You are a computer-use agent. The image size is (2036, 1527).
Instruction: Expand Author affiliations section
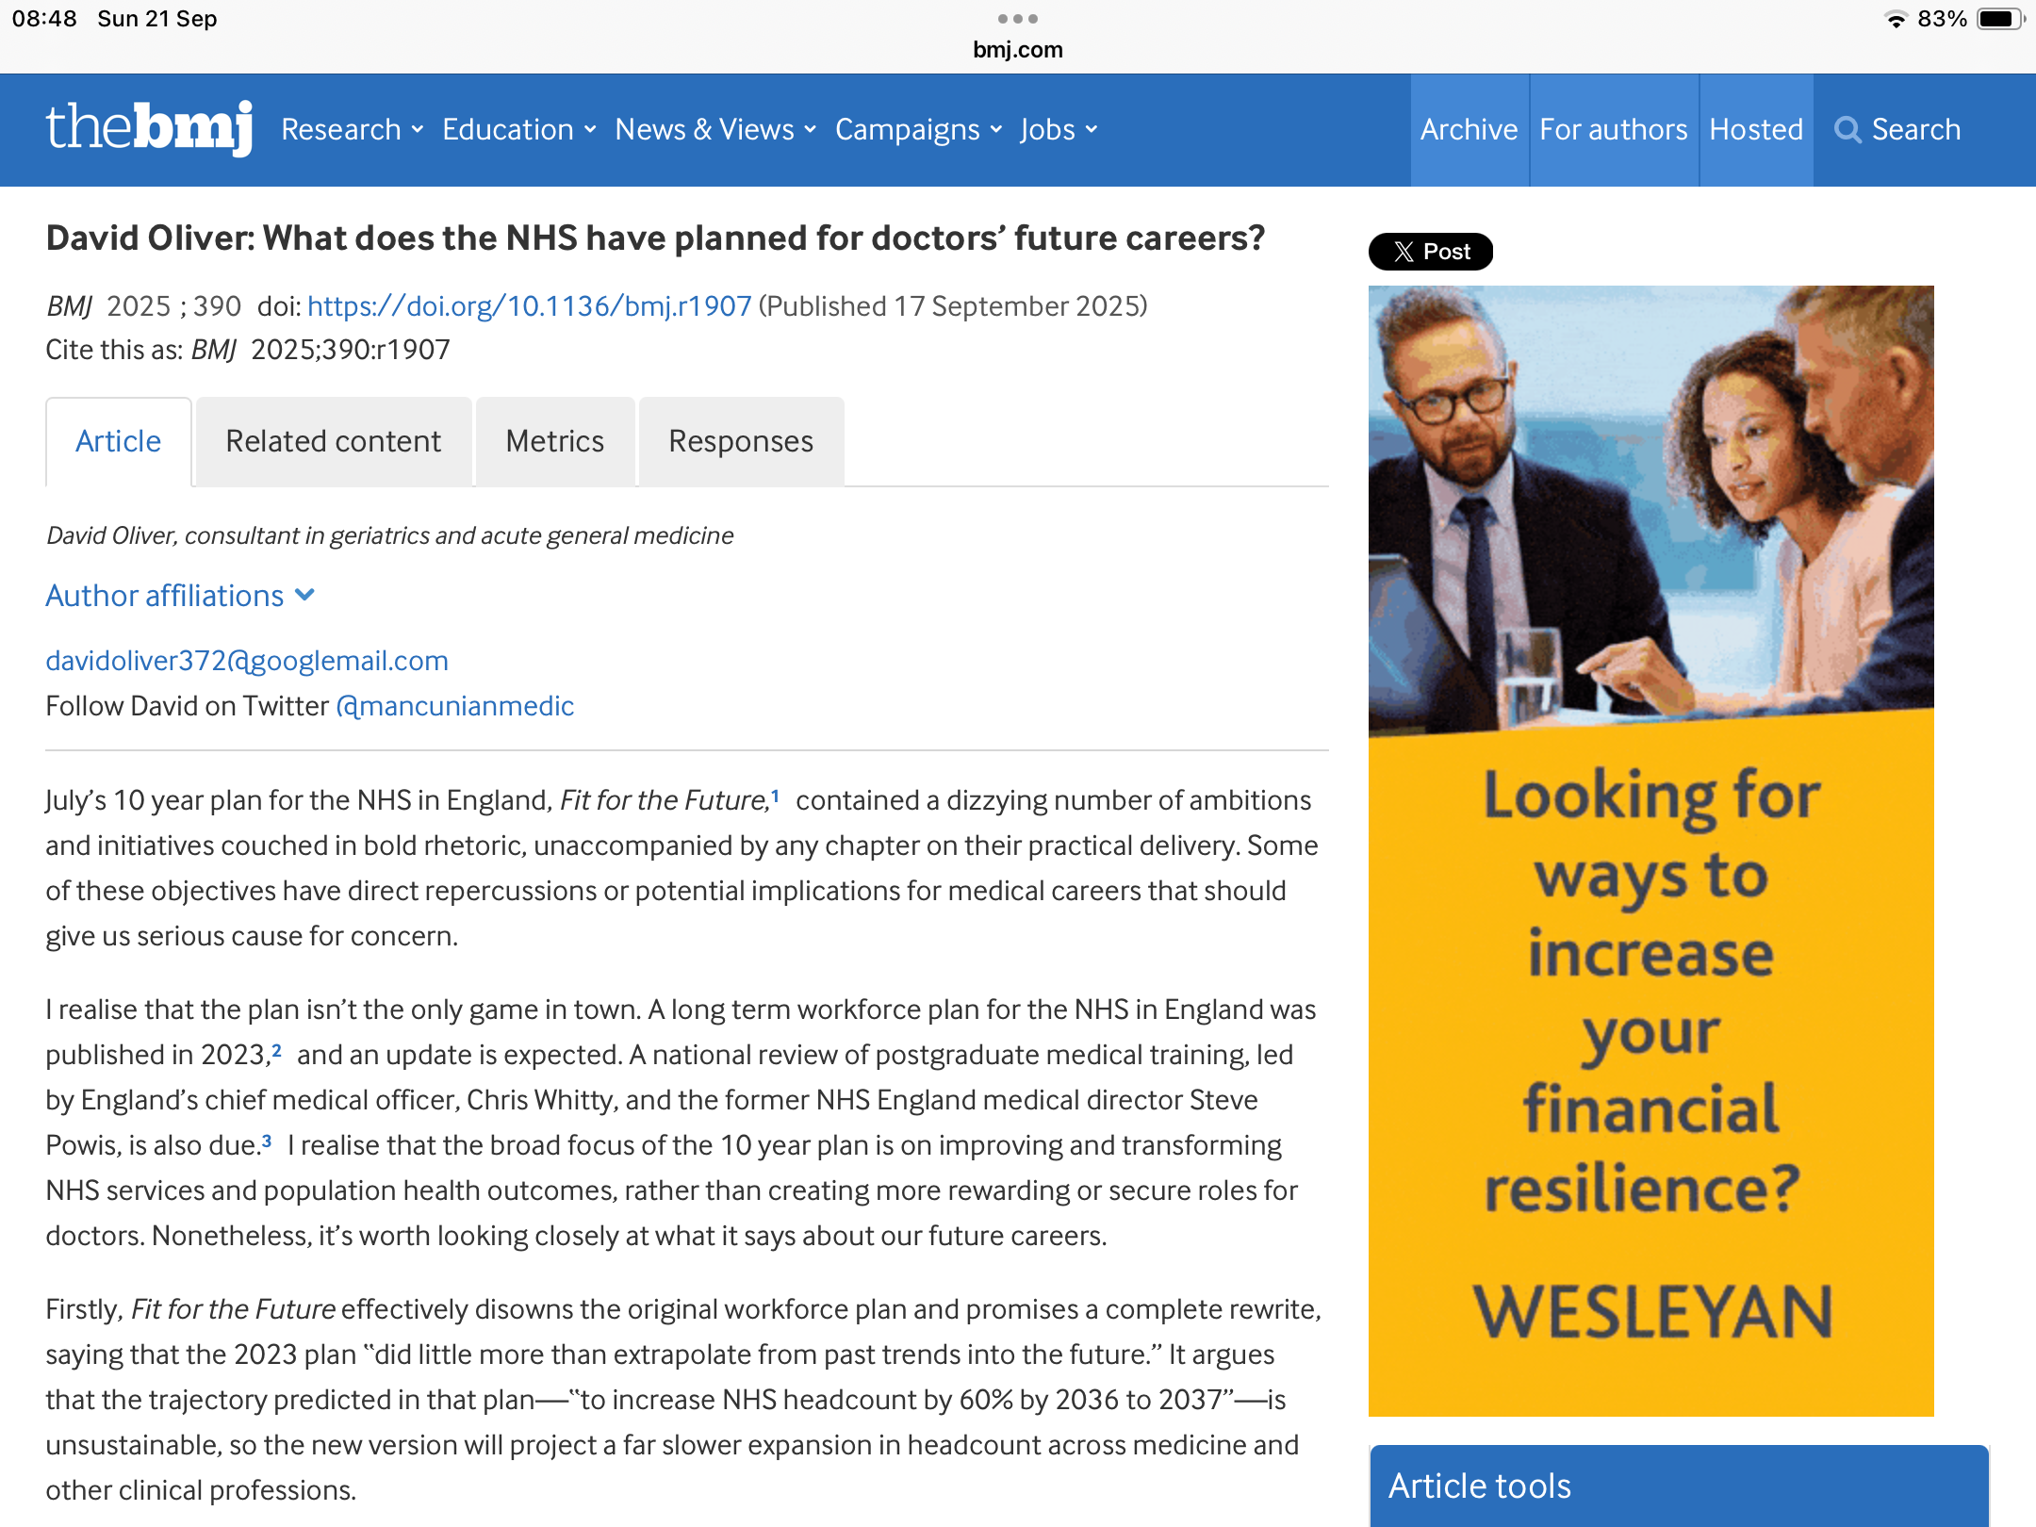pos(179,596)
